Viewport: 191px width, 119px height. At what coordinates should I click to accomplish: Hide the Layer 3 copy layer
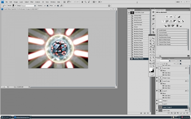point(157,110)
